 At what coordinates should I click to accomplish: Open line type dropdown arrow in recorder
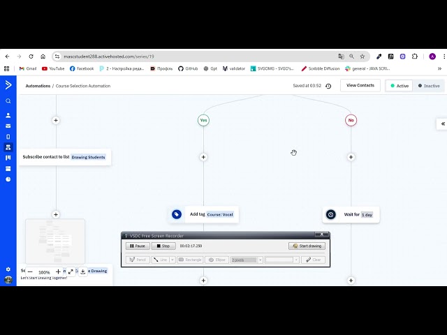click(173, 260)
